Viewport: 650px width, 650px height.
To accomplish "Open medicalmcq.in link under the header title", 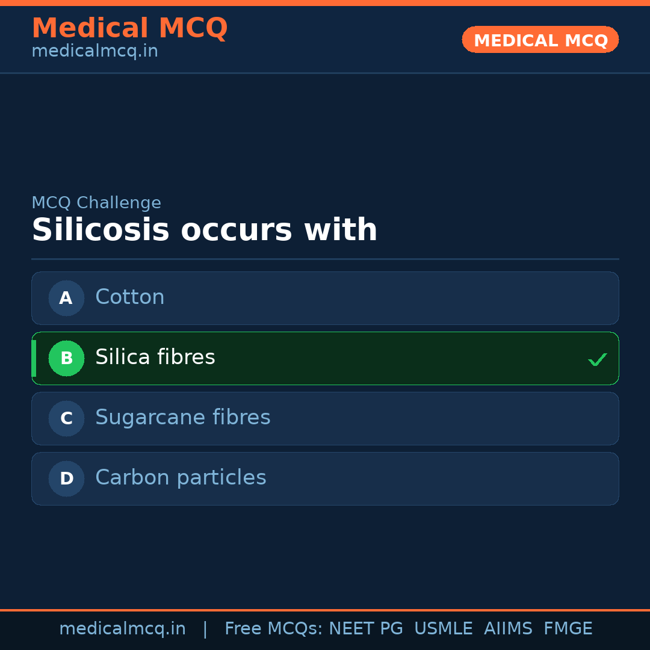I will tap(94, 51).
